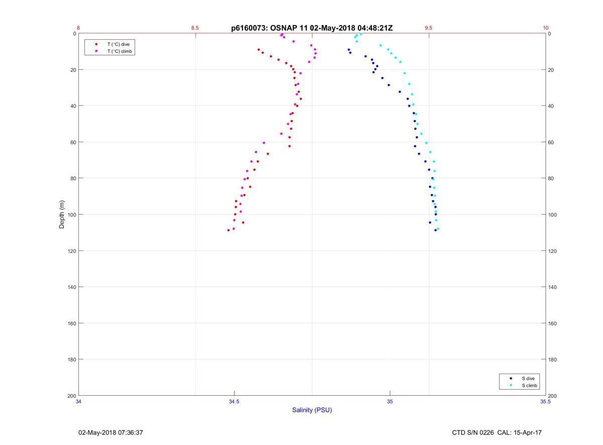Click temperature axis tick label 10
Image resolution: width=603 pixels, height=445 pixels.
click(x=546, y=28)
